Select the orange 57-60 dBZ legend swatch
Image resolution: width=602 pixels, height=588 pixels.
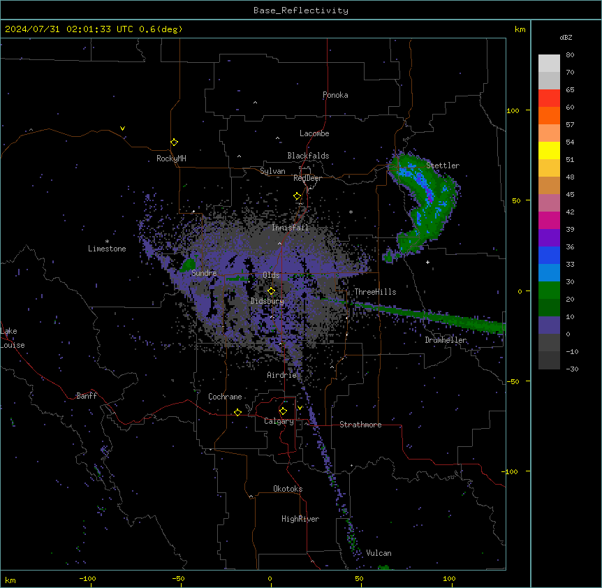click(549, 115)
